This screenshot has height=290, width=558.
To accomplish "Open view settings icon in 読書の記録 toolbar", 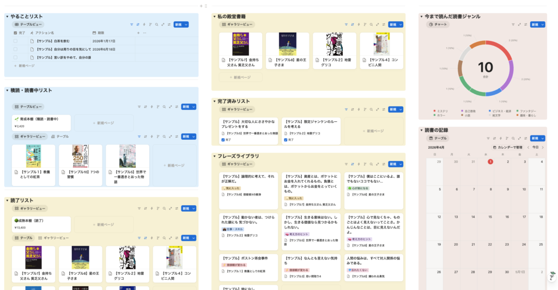I will tap(527, 138).
